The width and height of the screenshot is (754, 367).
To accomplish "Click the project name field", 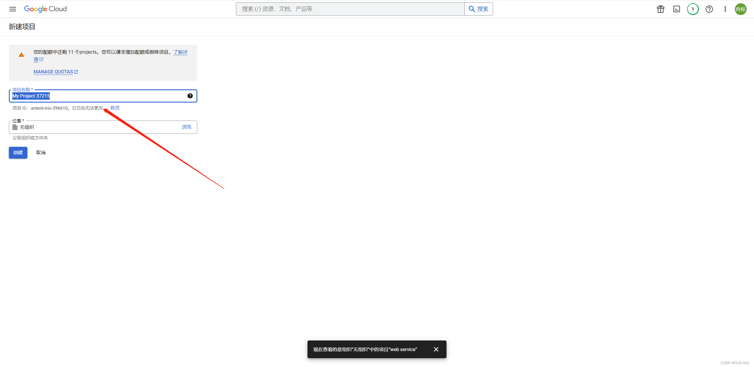I will click(x=103, y=96).
